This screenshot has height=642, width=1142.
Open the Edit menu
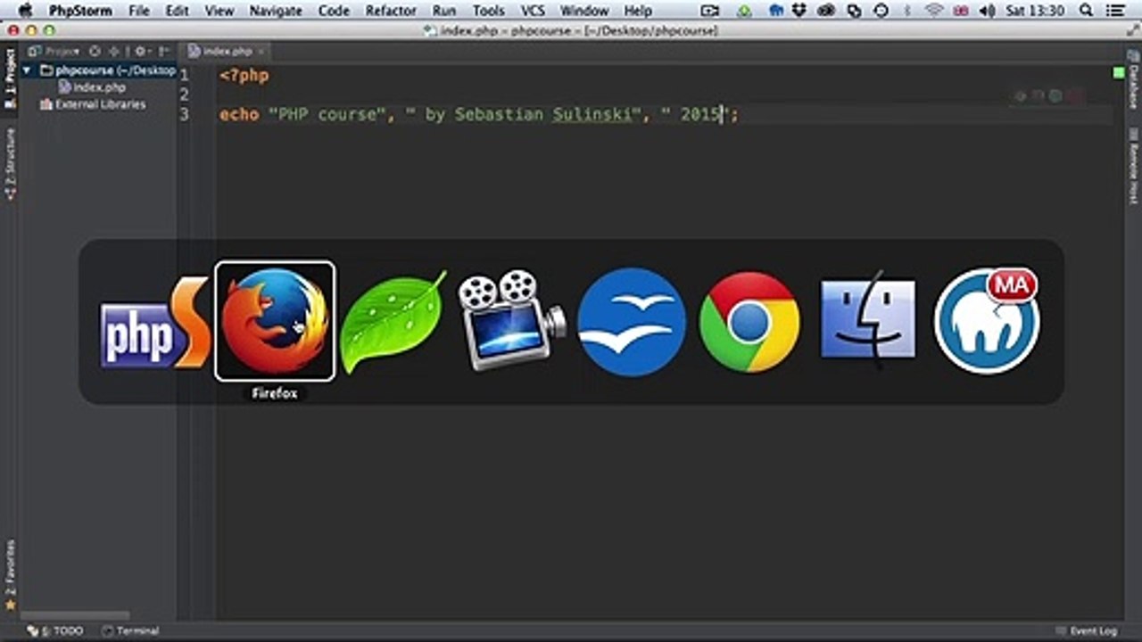177,11
